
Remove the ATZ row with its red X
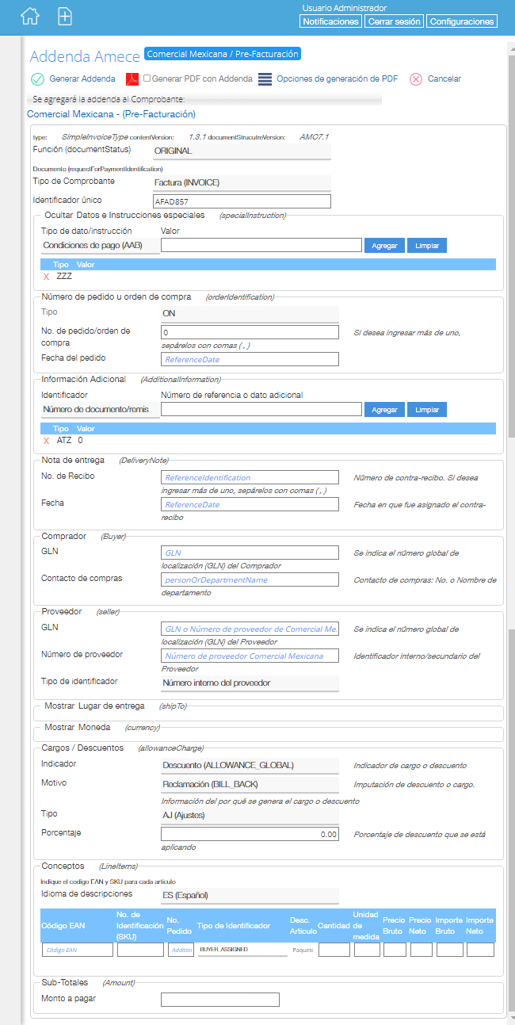coord(47,440)
